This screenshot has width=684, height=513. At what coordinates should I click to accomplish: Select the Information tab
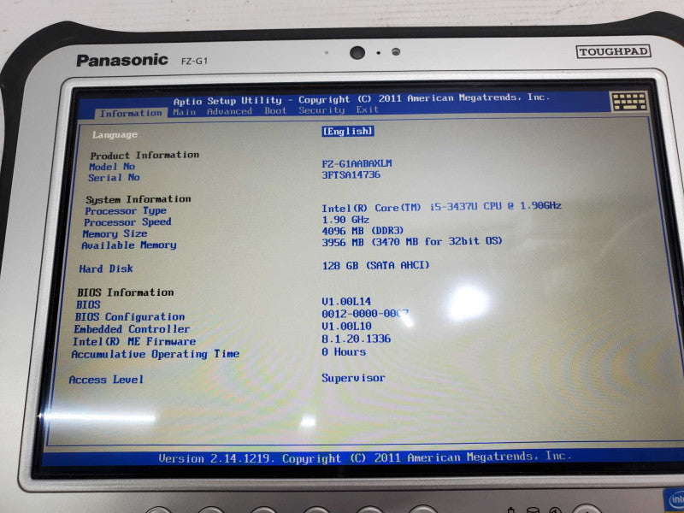pyautogui.click(x=131, y=113)
